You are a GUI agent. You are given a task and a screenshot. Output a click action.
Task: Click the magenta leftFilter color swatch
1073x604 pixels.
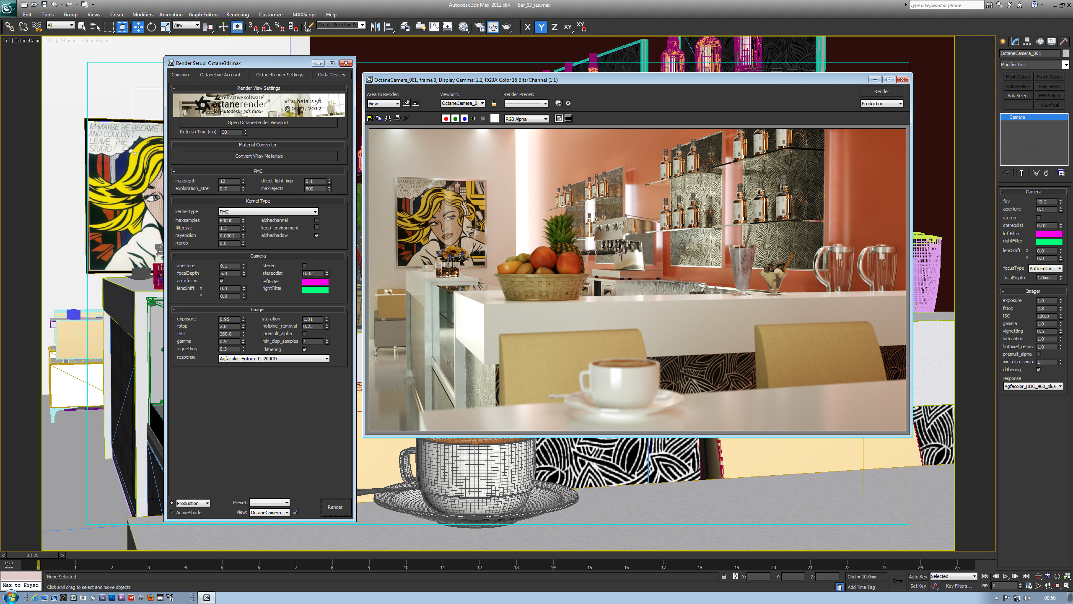point(315,281)
